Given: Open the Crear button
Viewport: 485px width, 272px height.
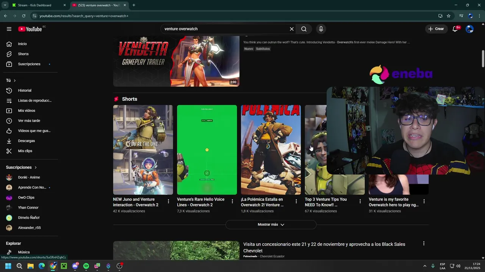Looking at the screenshot, I should click(x=436, y=29).
